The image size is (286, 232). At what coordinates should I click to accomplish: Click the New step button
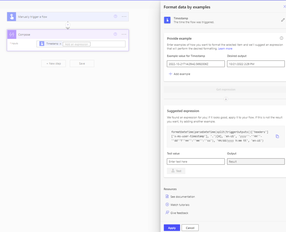coord(53,63)
